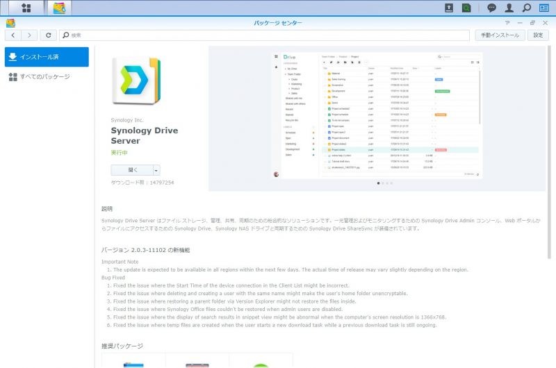Click the package search input field
The image size is (556, 368).
point(264,35)
